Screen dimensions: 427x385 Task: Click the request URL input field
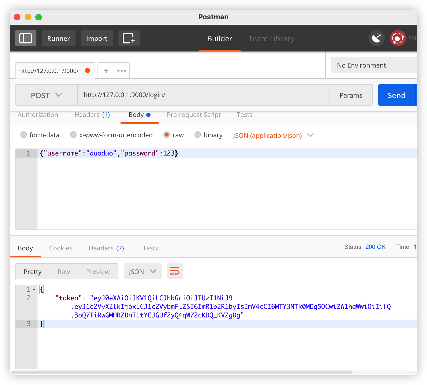point(203,95)
